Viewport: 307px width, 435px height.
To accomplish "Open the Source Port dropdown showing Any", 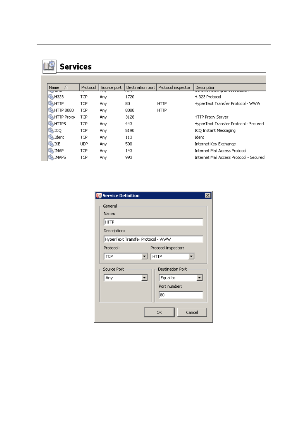I will pyautogui.click(x=126, y=278).
